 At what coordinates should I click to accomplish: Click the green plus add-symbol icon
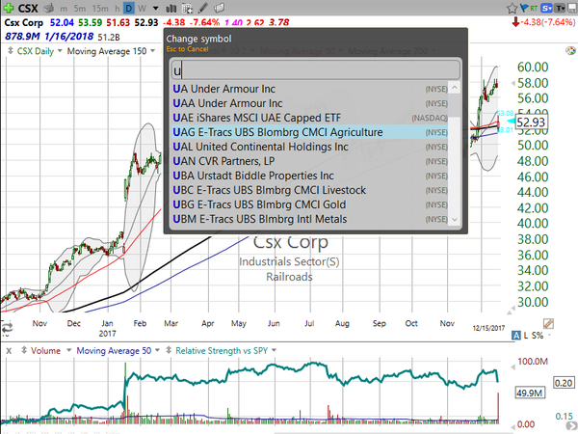pyautogui.click(x=8, y=8)
